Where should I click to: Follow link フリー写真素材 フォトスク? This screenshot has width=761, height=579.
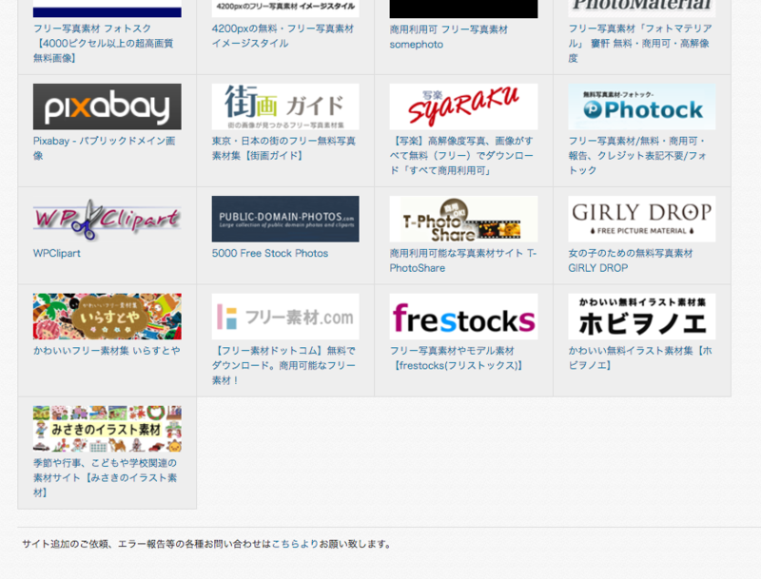[x=103, y=43]
